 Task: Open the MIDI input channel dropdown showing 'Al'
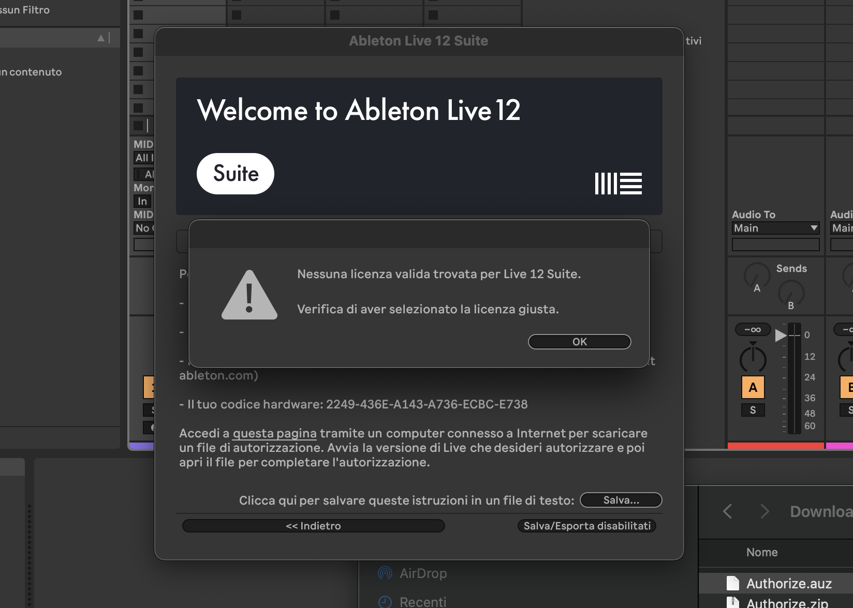(144, 174)
